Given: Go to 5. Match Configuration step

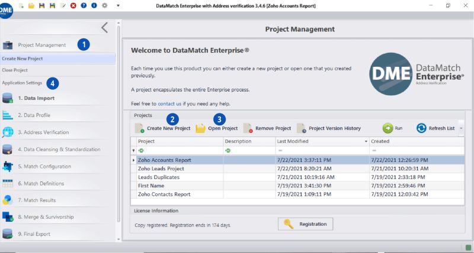Looking at the screenshot, I should [x=44, y=167].
